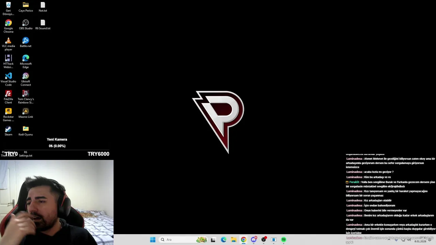436x245 pixels.
Task: Click the message 'Onun haberini bile vermeyenler var'
Action: (x=385, y=211)
